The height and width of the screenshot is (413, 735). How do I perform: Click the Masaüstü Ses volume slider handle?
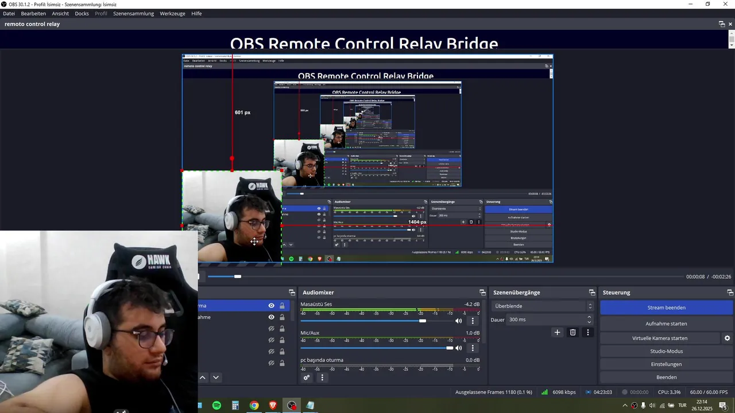click(x=423, y=321)
